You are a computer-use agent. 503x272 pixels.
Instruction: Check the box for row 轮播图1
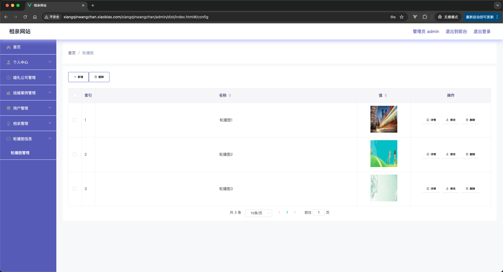click(75, 120)
